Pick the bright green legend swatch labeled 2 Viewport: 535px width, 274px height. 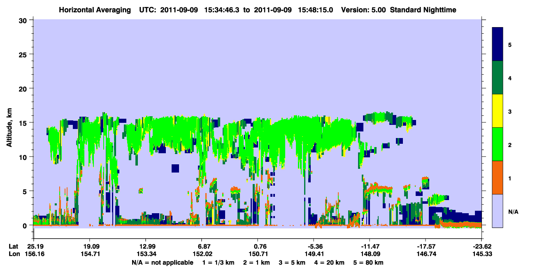(x=498, y=144)
